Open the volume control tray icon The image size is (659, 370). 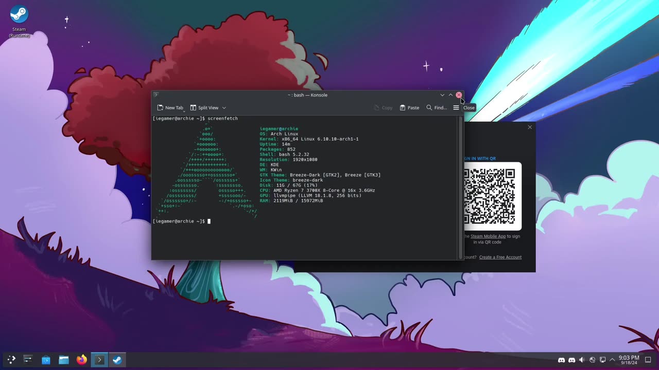pos(582,360)
